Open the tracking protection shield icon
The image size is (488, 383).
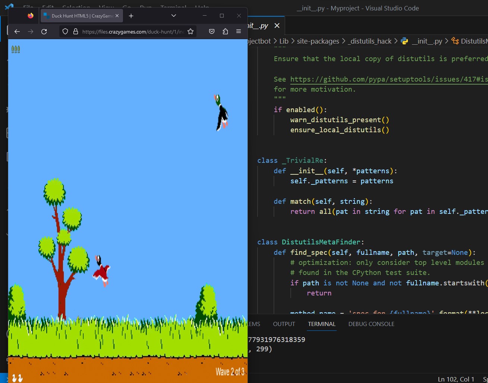pyautogui.click(x=65, y=32)
